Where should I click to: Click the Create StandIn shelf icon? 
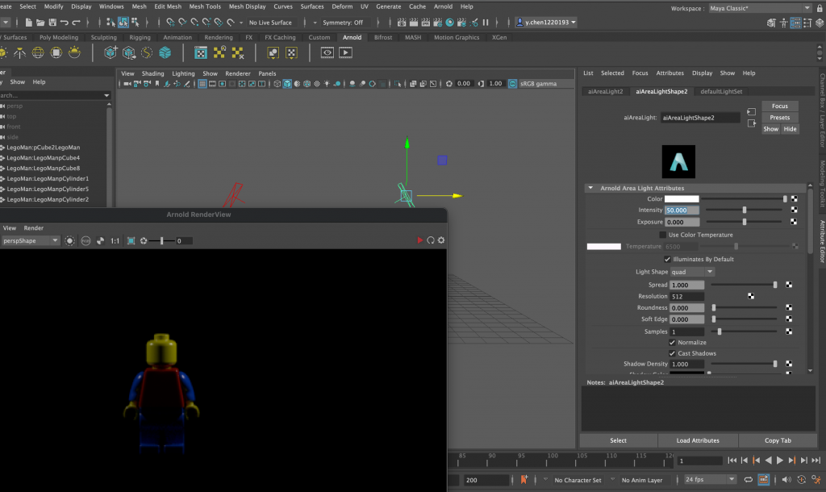coord(111,52)
